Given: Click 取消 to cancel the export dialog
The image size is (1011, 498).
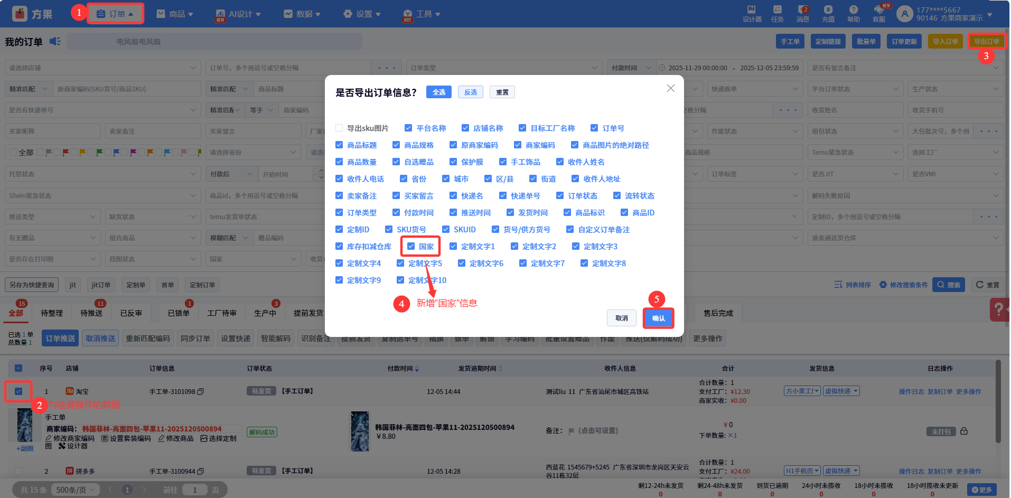Looking at the screenshot, I should [x=622, y=318].
